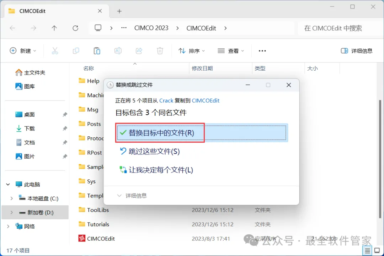384x256 pixels.
Task: Go back with the left arrow
Action: click(x=12, y=28)
